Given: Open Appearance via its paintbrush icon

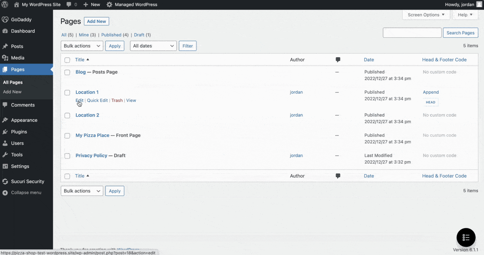Looking at the screenshot, I should click(x=5, y=120).
